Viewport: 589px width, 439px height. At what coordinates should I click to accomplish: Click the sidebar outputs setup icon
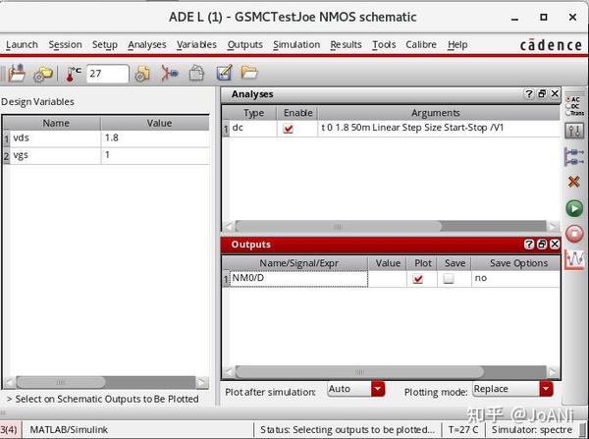pos(574,156)
